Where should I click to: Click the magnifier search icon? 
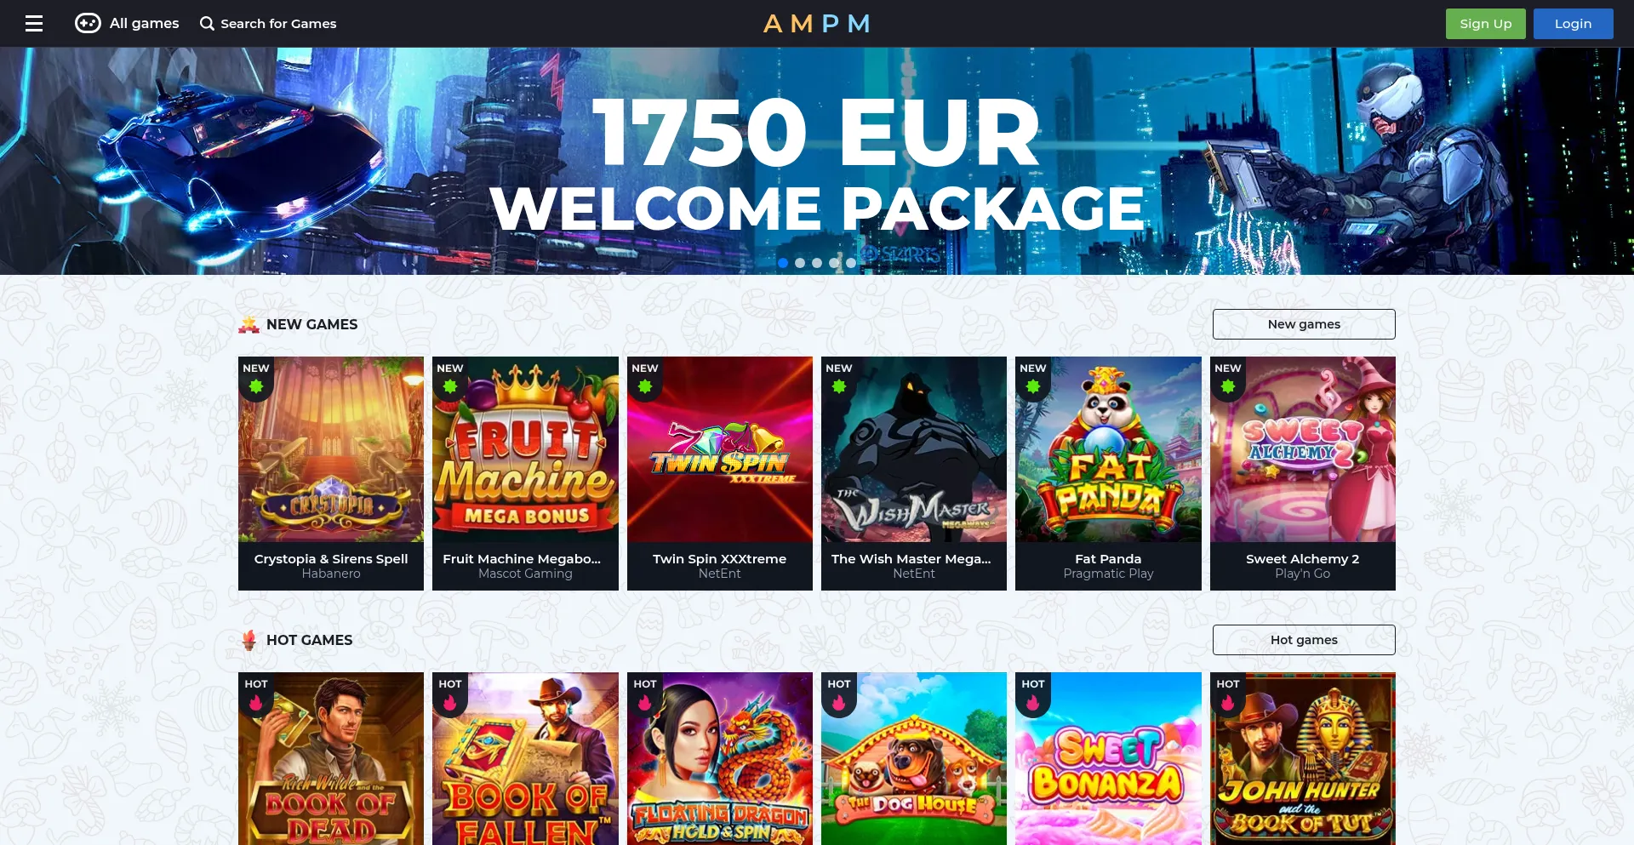207,24
